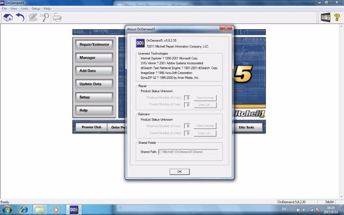The image size is (344, 215).
Task: Click Estimator Maximum Number of Users field
Action: (x=187, y=126)
